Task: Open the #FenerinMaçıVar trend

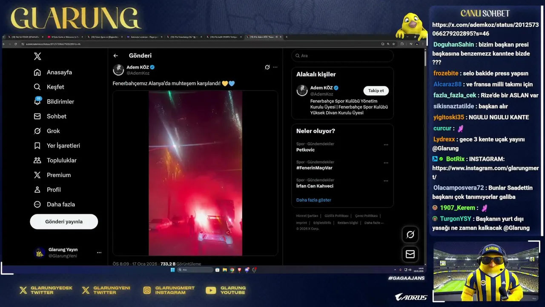Action: pyautogui.click(x=314, y=168)
